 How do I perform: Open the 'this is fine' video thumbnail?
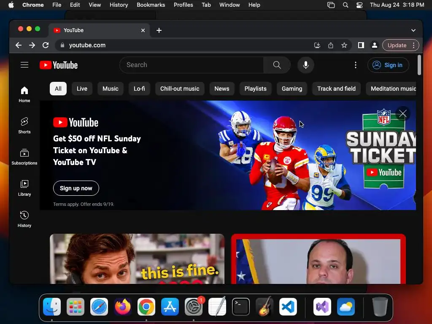click(137, 259)
